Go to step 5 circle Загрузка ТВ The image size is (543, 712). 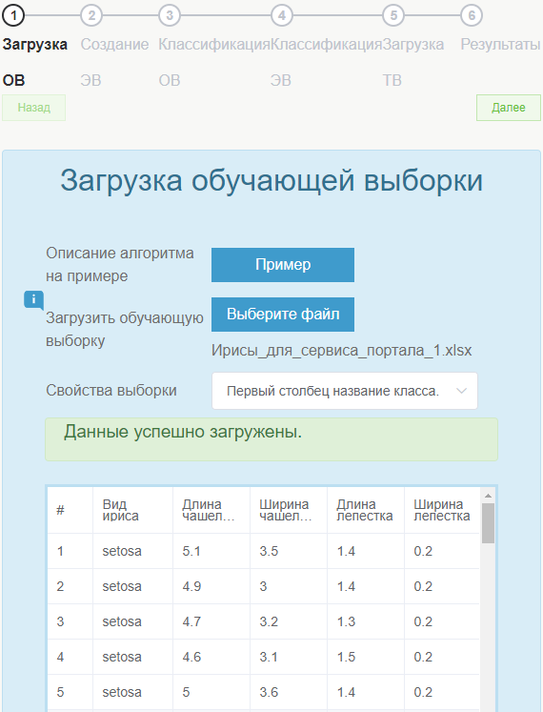[x=393, y=15]
